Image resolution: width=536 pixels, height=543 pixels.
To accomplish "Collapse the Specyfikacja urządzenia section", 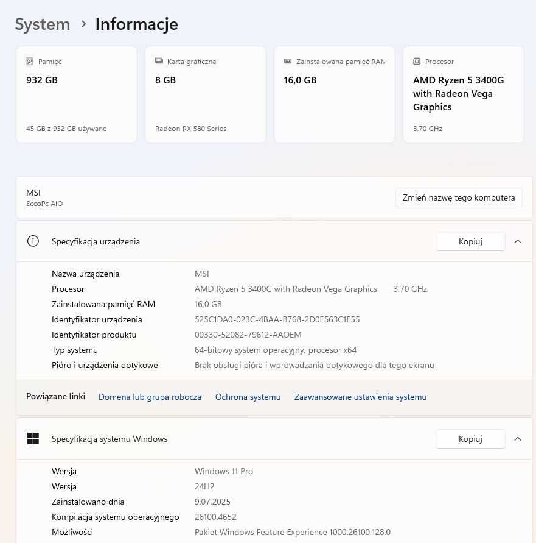I will click(x=518, y=241).
